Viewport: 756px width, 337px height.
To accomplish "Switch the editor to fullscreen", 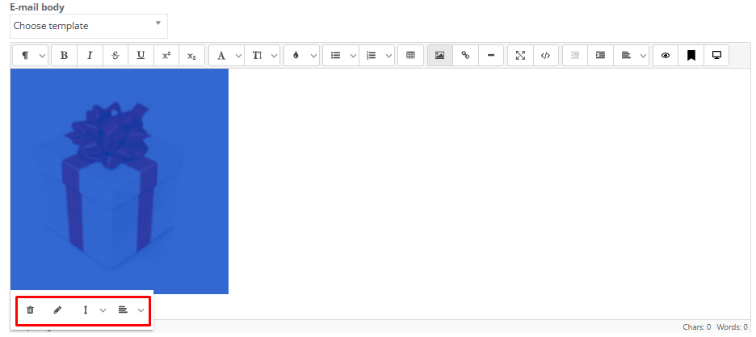I will point(520,56).
